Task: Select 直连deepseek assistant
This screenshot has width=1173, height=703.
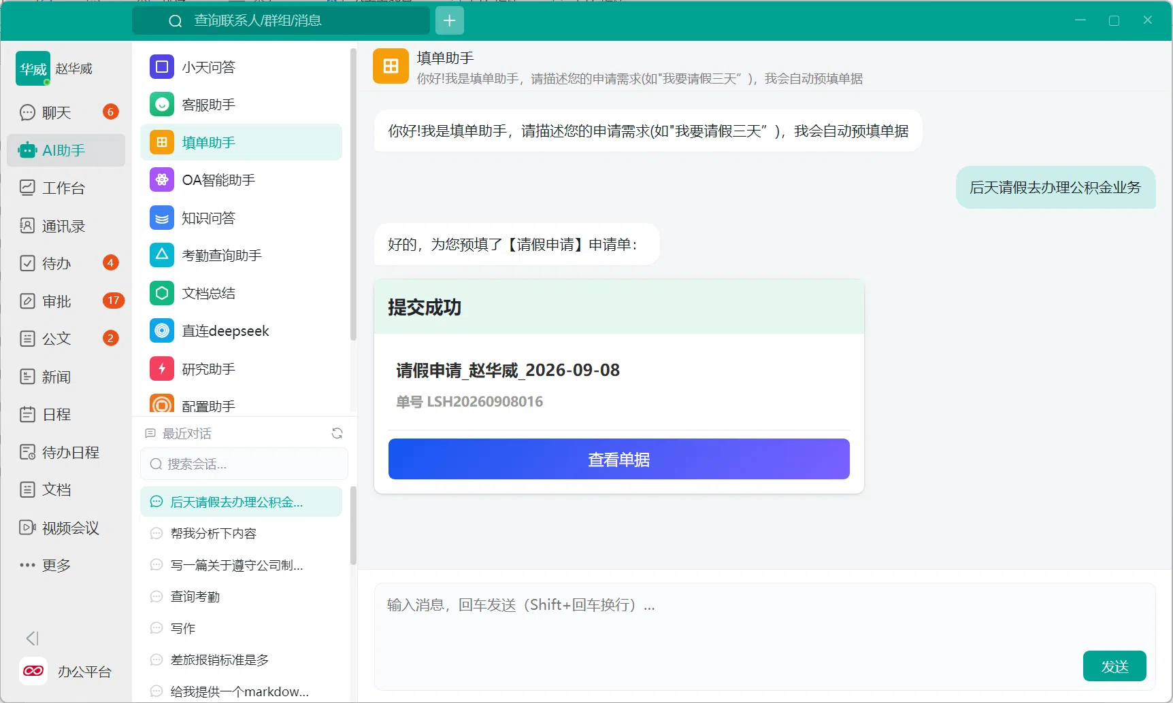Action: point(241,331)
